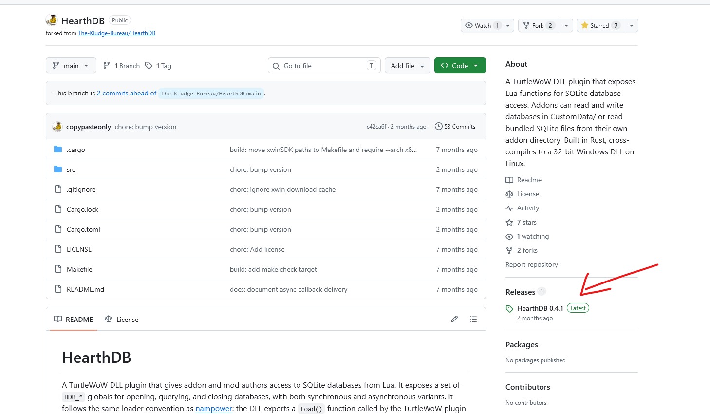
Task: Click the eye icon beside 1 watching
Action: click(509, 236)
